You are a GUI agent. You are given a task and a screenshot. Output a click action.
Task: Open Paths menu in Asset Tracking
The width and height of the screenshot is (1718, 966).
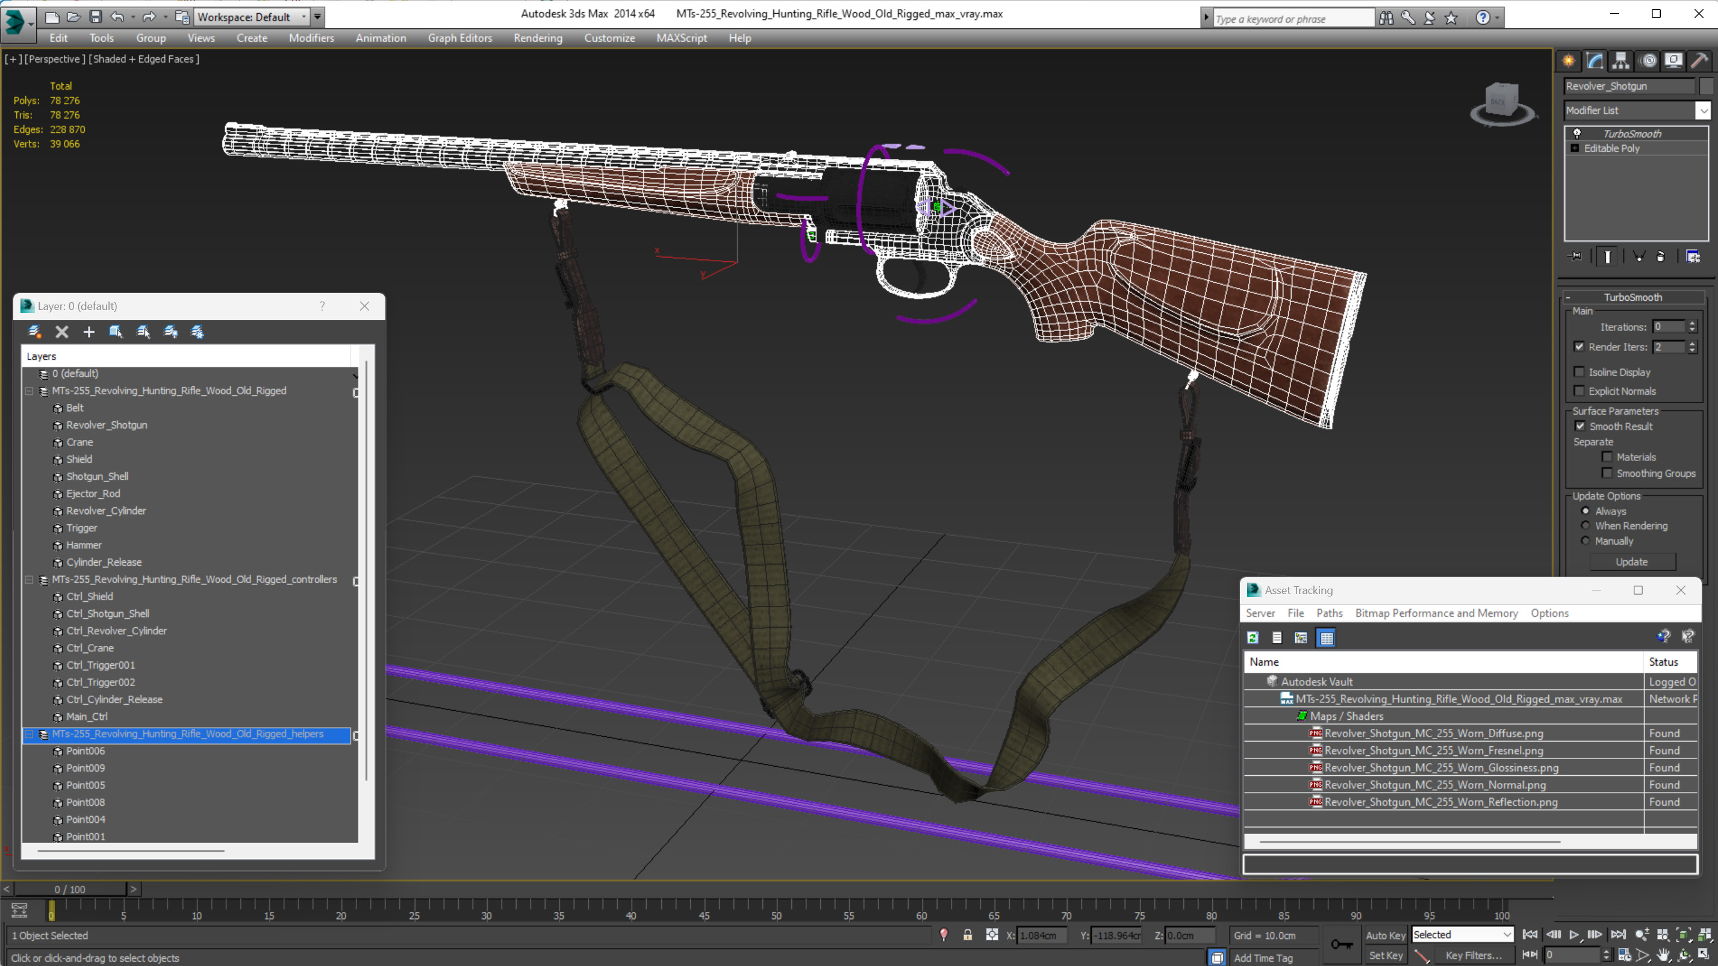[1329, 613]
